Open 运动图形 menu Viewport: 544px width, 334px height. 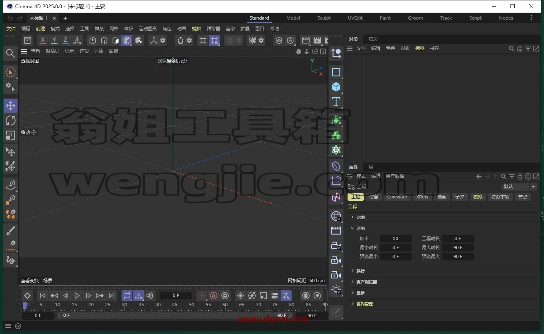tap(148, 29)
